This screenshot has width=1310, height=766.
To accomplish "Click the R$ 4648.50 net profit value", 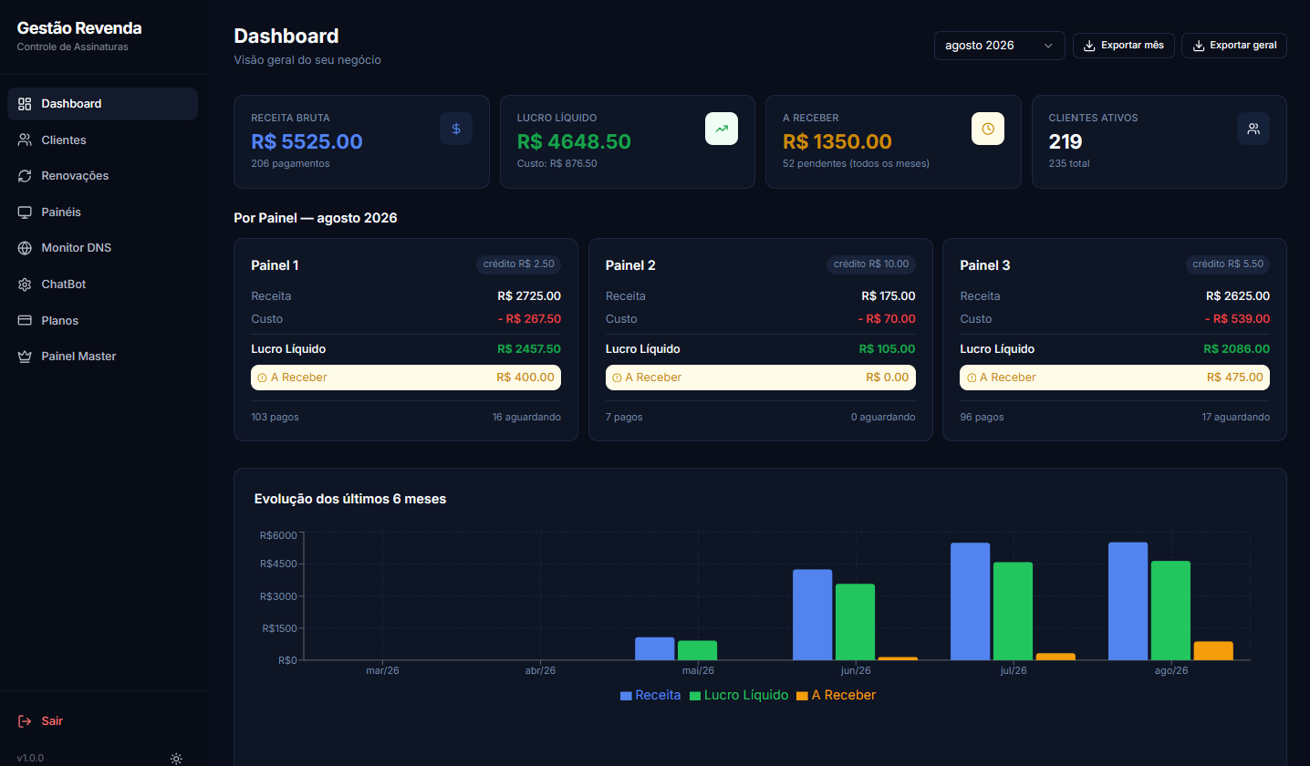I will coord(574,142).
